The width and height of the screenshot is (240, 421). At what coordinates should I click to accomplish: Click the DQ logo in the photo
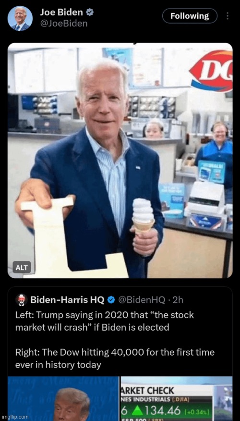pos(212,71)
